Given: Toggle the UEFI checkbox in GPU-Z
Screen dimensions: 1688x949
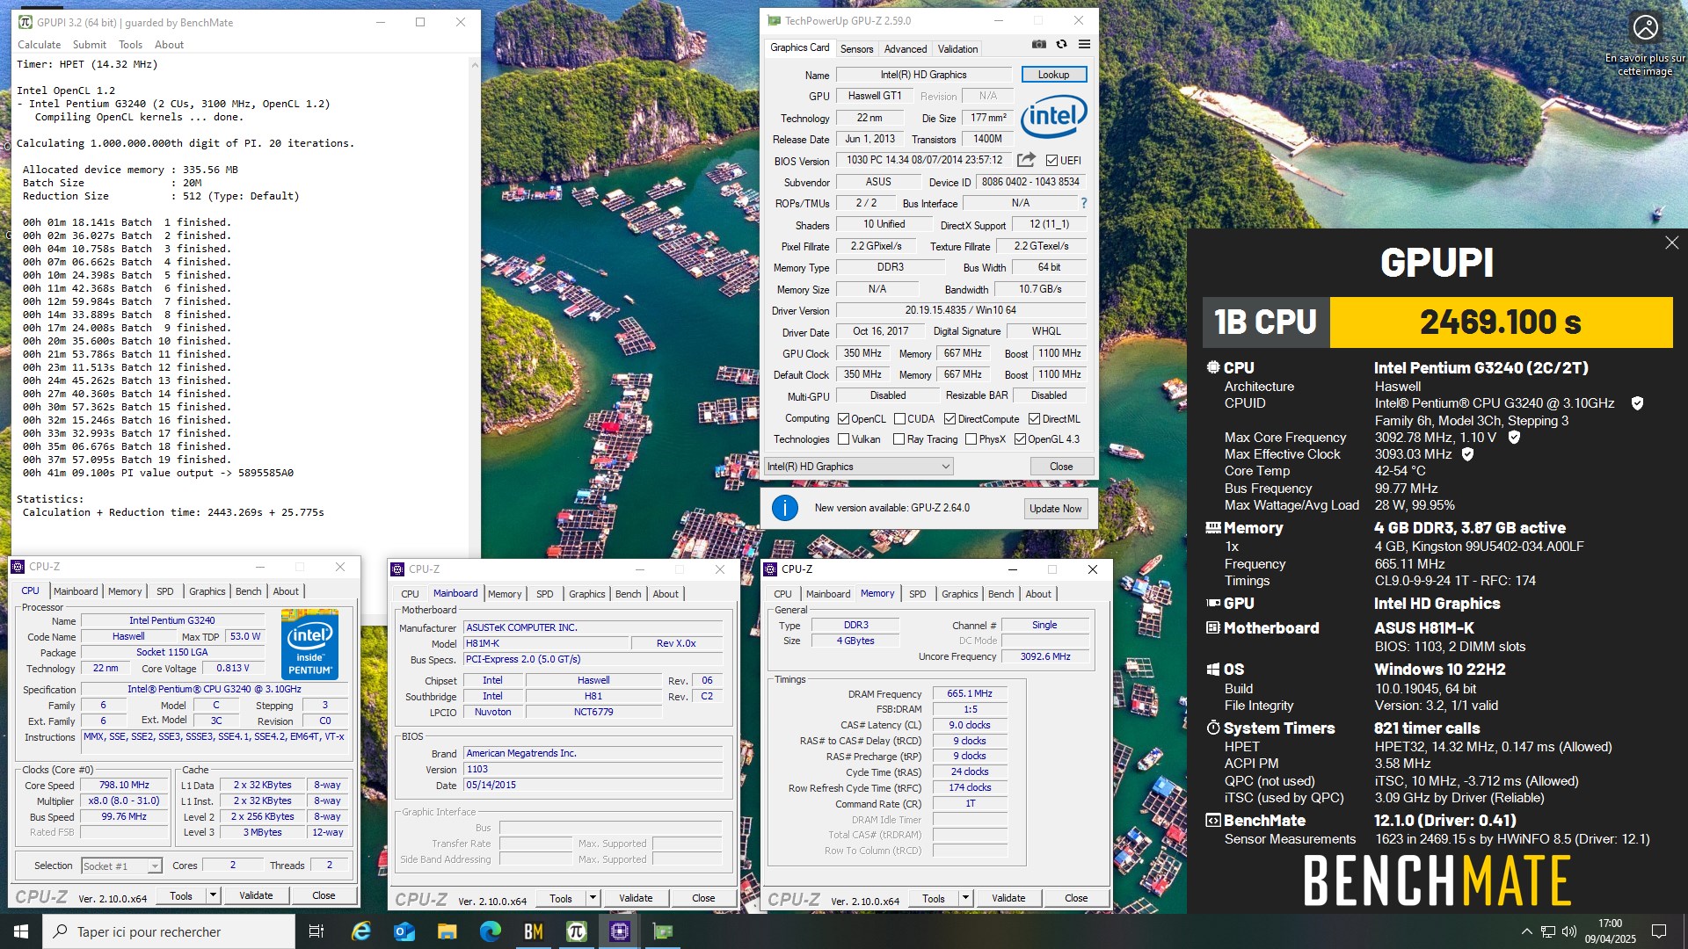Looking at the screenshot, I should pyautogui.click(x=1051, y=161).
